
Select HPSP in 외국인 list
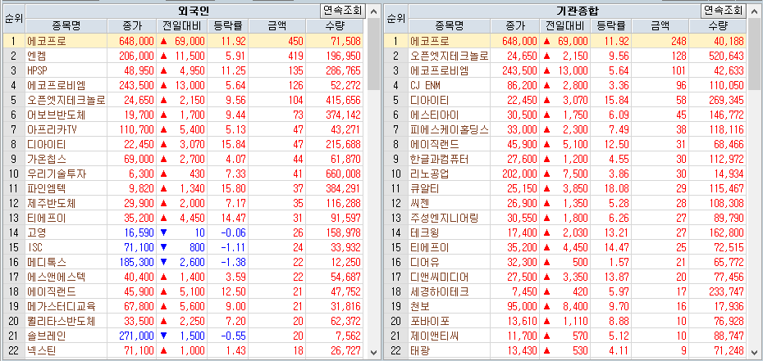coord(184,71)
